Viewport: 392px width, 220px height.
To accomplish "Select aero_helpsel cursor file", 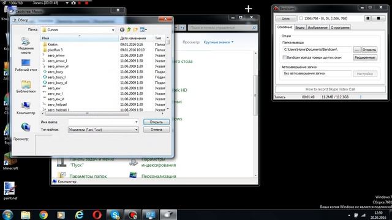I will [x=57, y=105].
